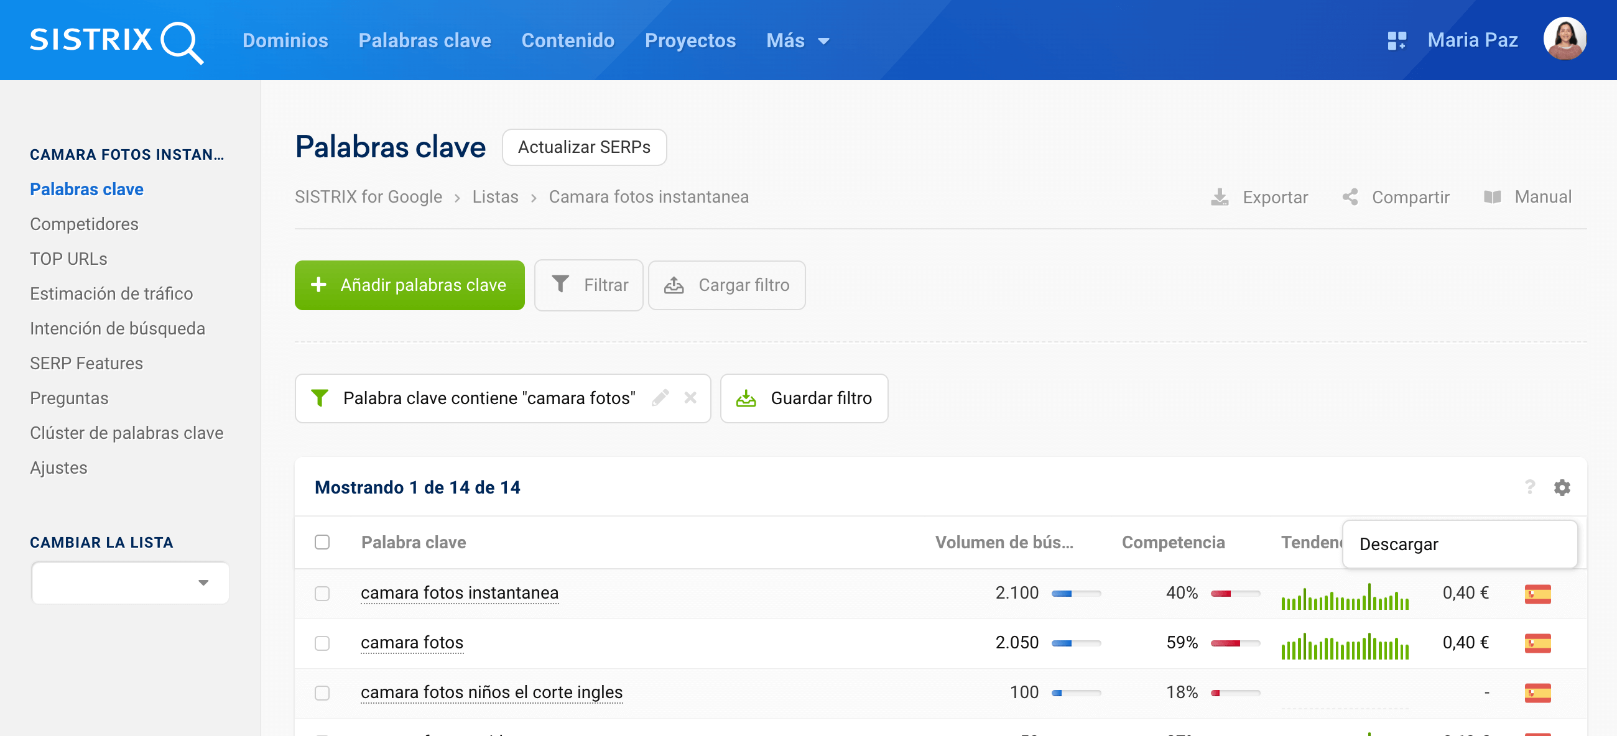Open the Cambiar la lista dropdown
The height and width of the screenshot is (736, 1617).
click(x=131, y=583)
